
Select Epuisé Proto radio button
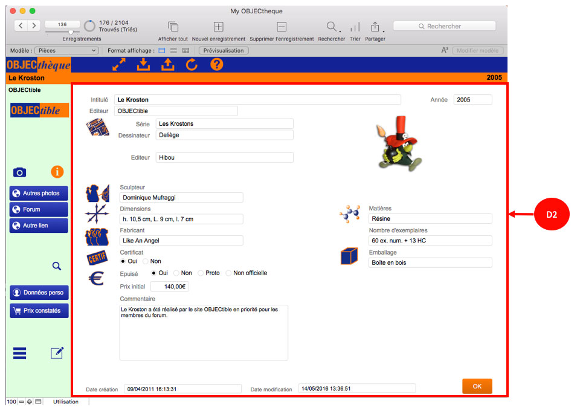201,273
